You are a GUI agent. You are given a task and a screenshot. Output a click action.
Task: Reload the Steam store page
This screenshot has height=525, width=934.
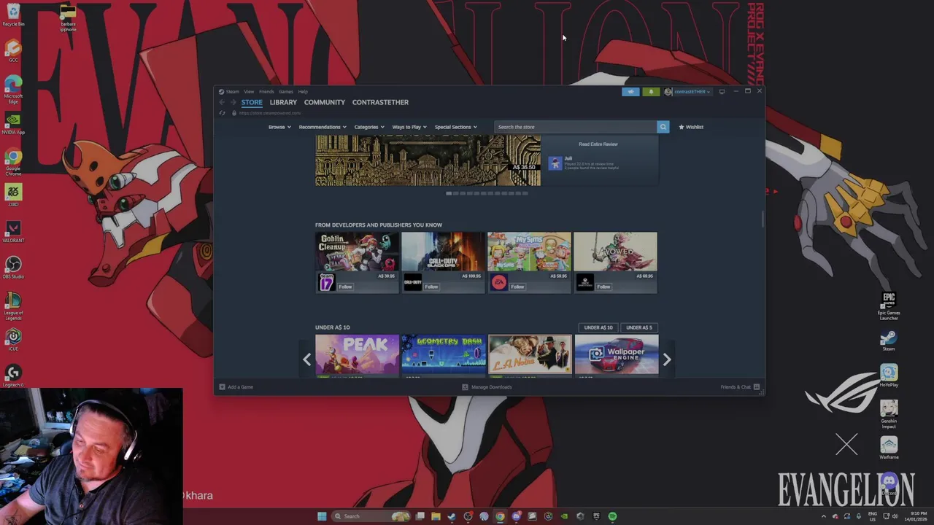click(223, 113)
